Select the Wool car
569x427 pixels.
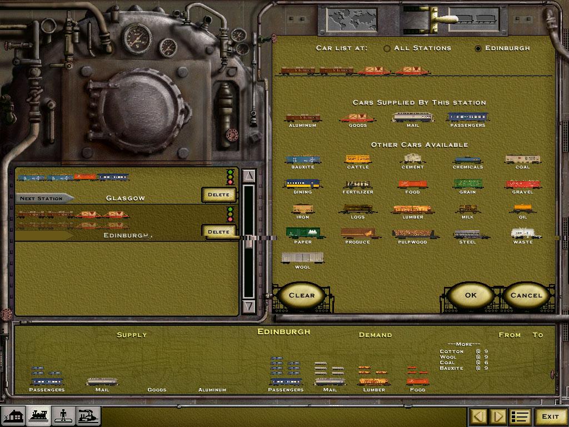(303, 259)
